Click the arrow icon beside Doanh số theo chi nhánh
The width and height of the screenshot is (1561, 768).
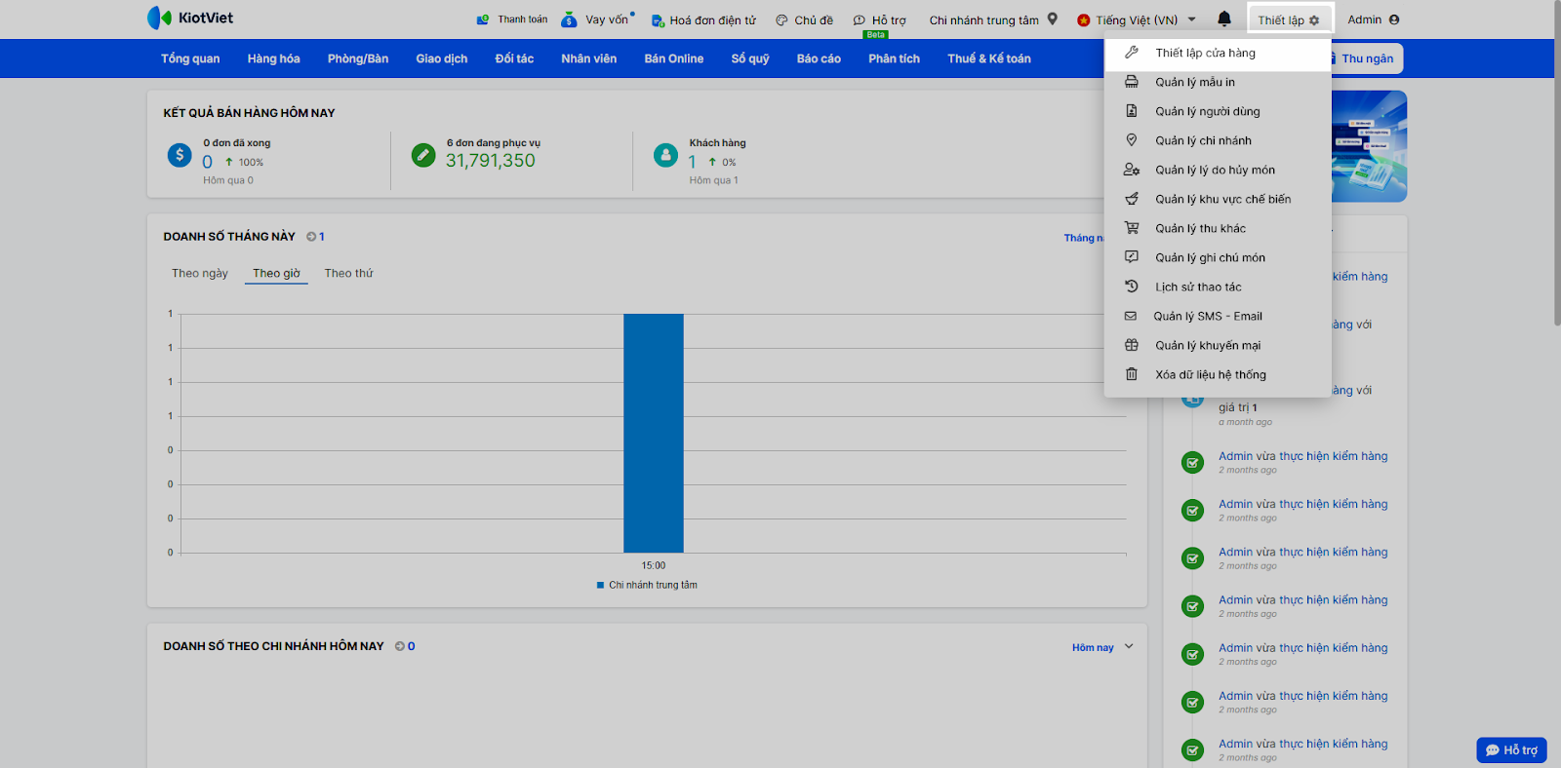pos(400,646)
